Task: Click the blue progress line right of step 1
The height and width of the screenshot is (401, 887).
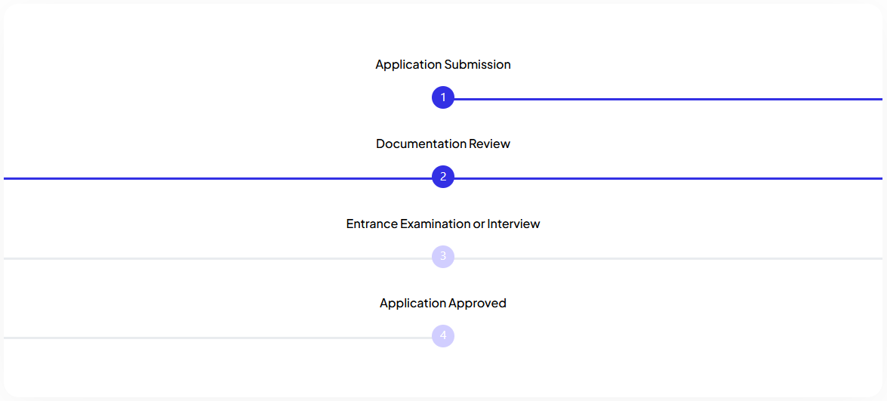Action: coord(668,99)
